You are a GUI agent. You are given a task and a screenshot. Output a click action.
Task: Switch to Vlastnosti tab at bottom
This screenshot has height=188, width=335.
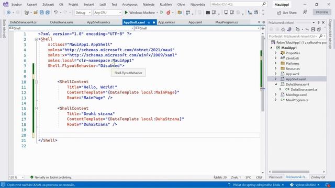275,177
